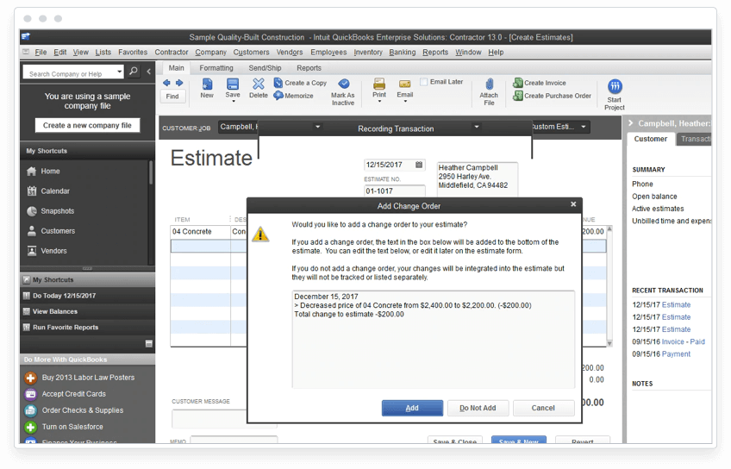Open the Print dropdown arrow
The image size is (731, 469).
pos(379,101)
